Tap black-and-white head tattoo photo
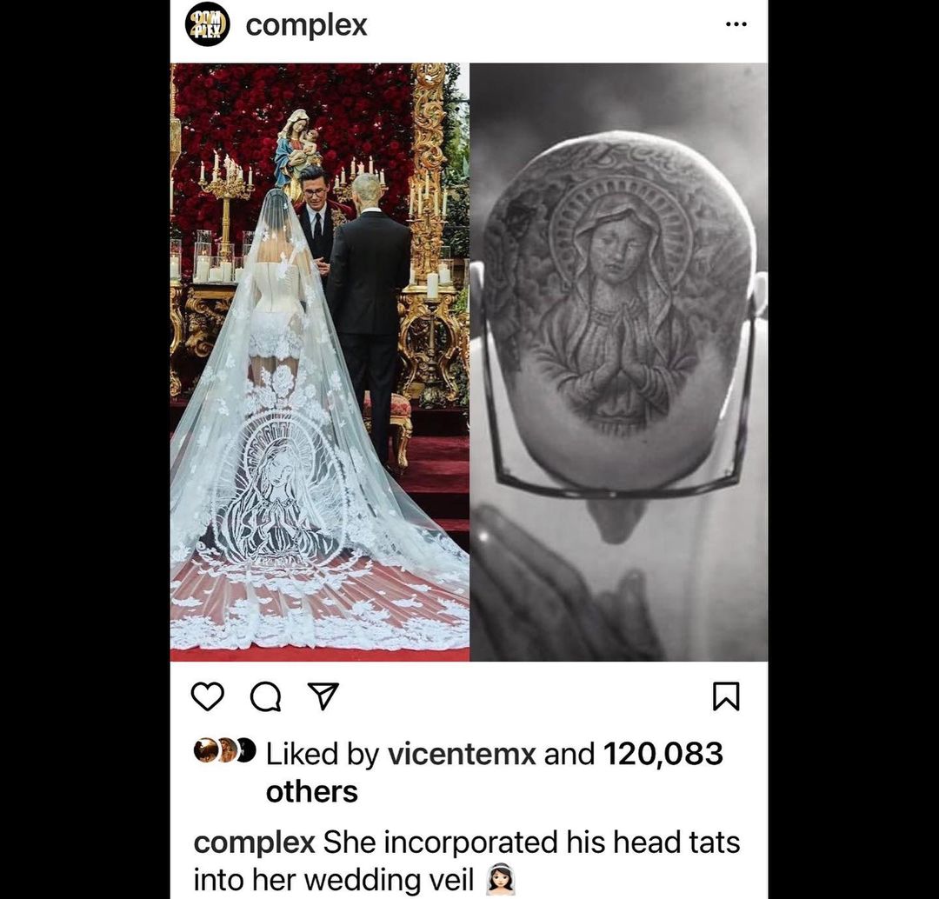The image size is (939, 899). coord(619,363)
